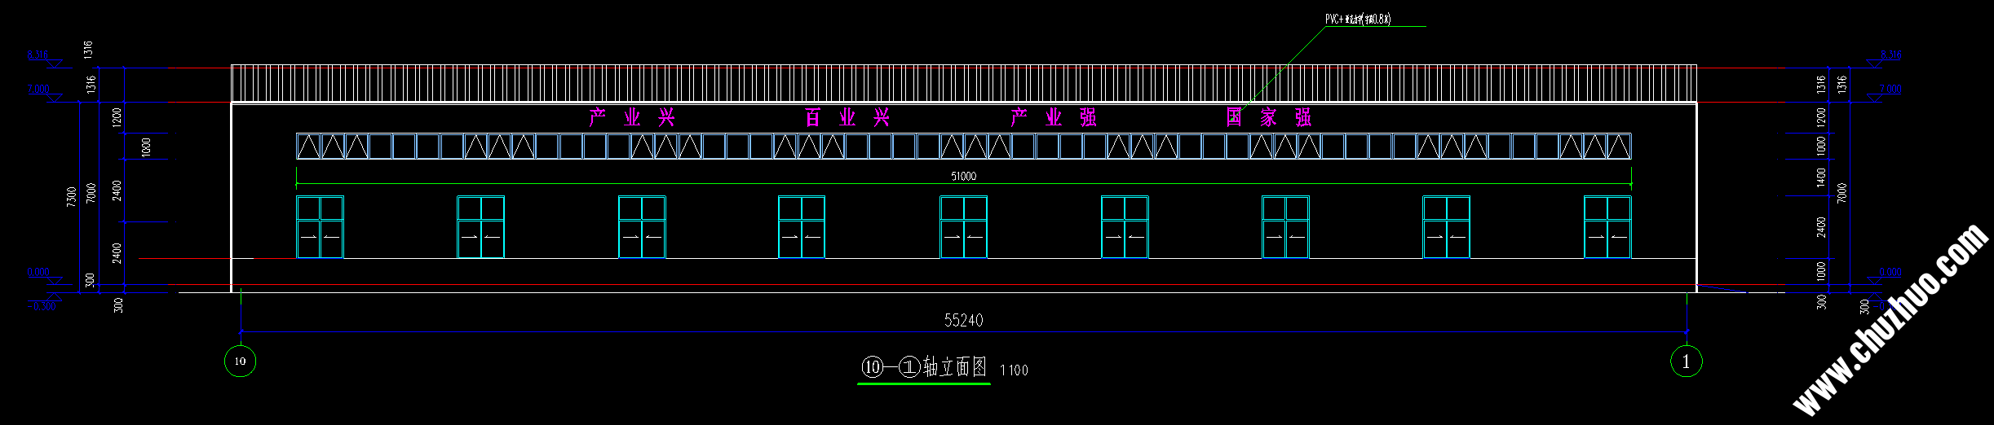Select the rightmost cyan sliding door
1994x425 pixels.
coord(1607,227)
